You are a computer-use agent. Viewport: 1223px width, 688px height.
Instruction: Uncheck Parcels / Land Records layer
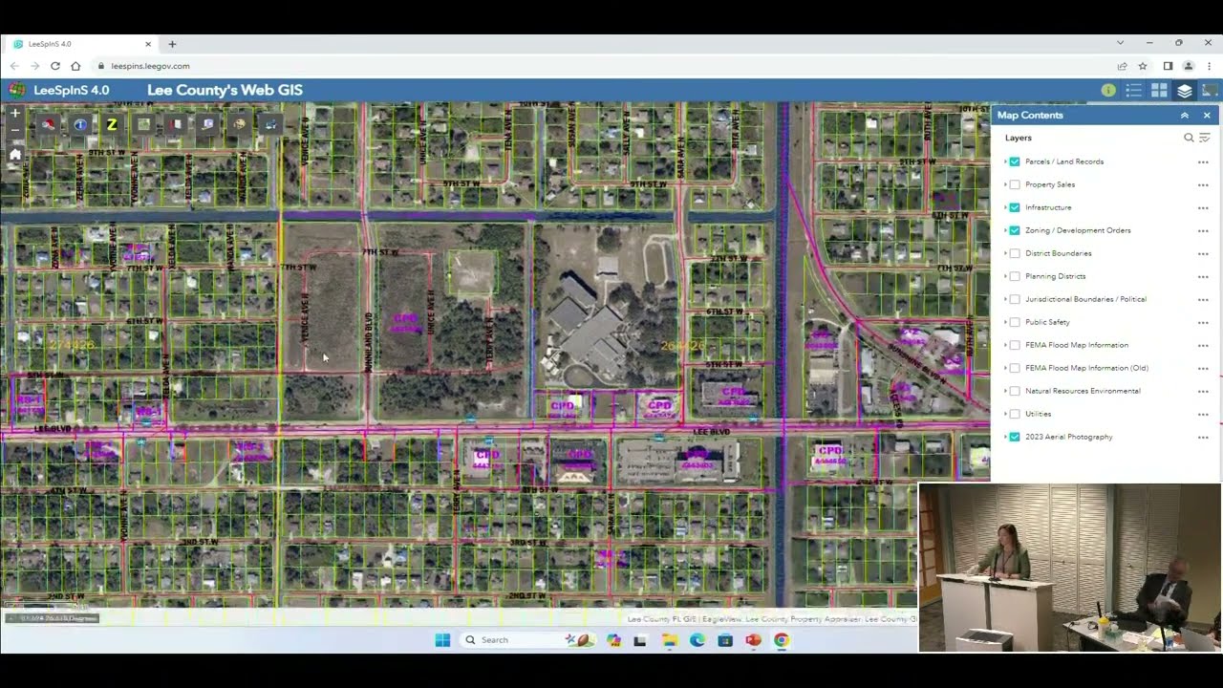tap(1015, 161)
